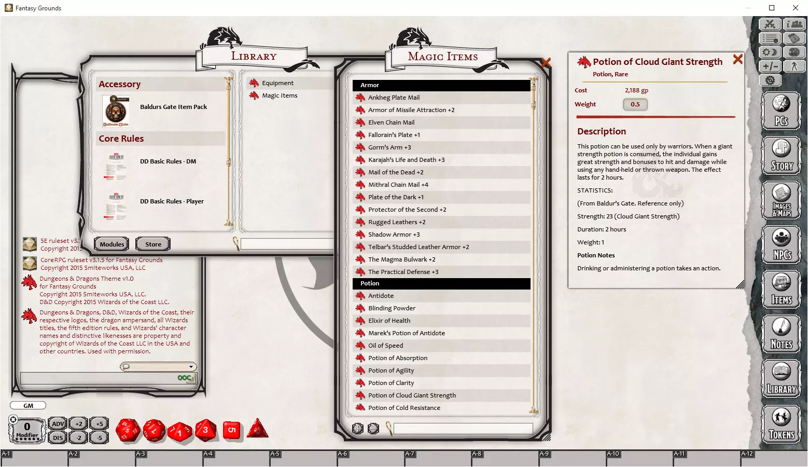Select the red d10 die

click(x=180, y=432)
